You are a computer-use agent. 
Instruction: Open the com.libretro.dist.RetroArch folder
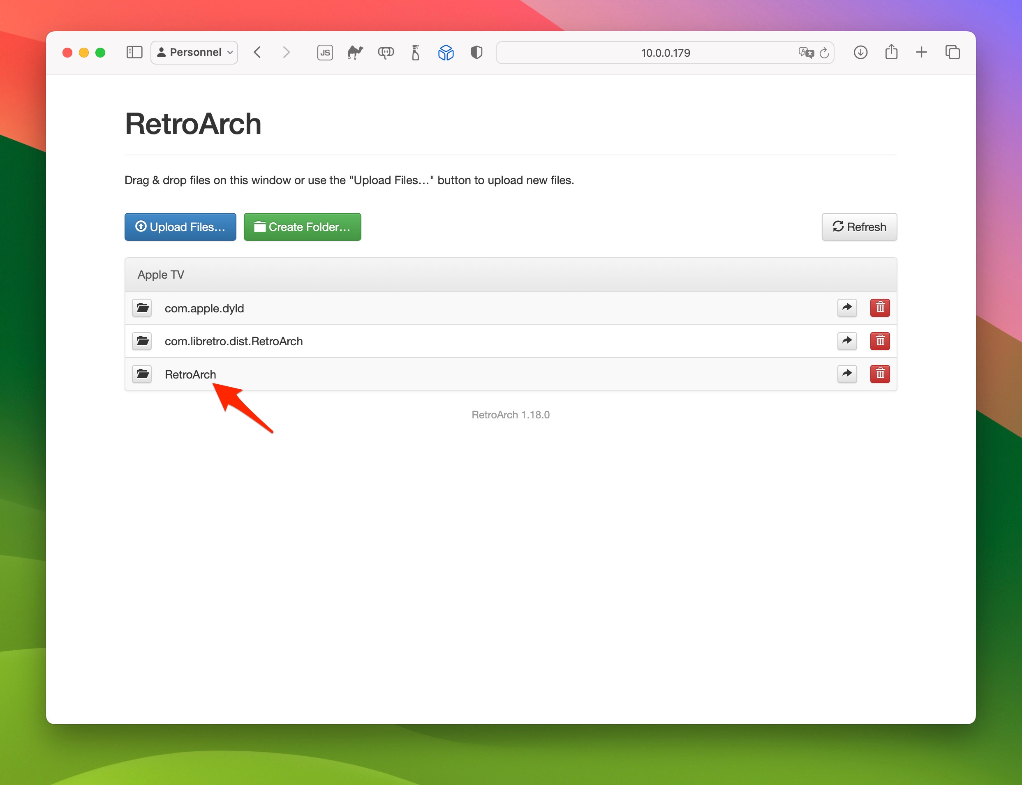click(x=234, y=341)
